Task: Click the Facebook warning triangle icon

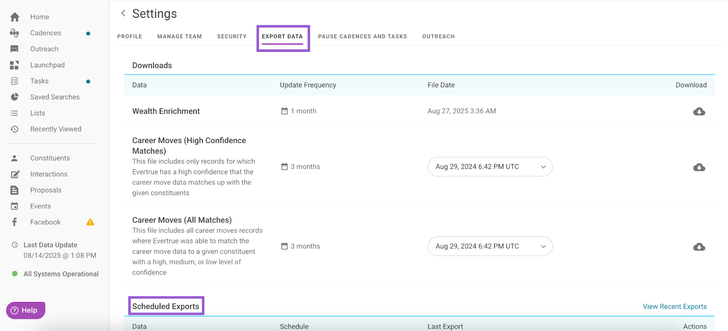Action: point(90,222)
